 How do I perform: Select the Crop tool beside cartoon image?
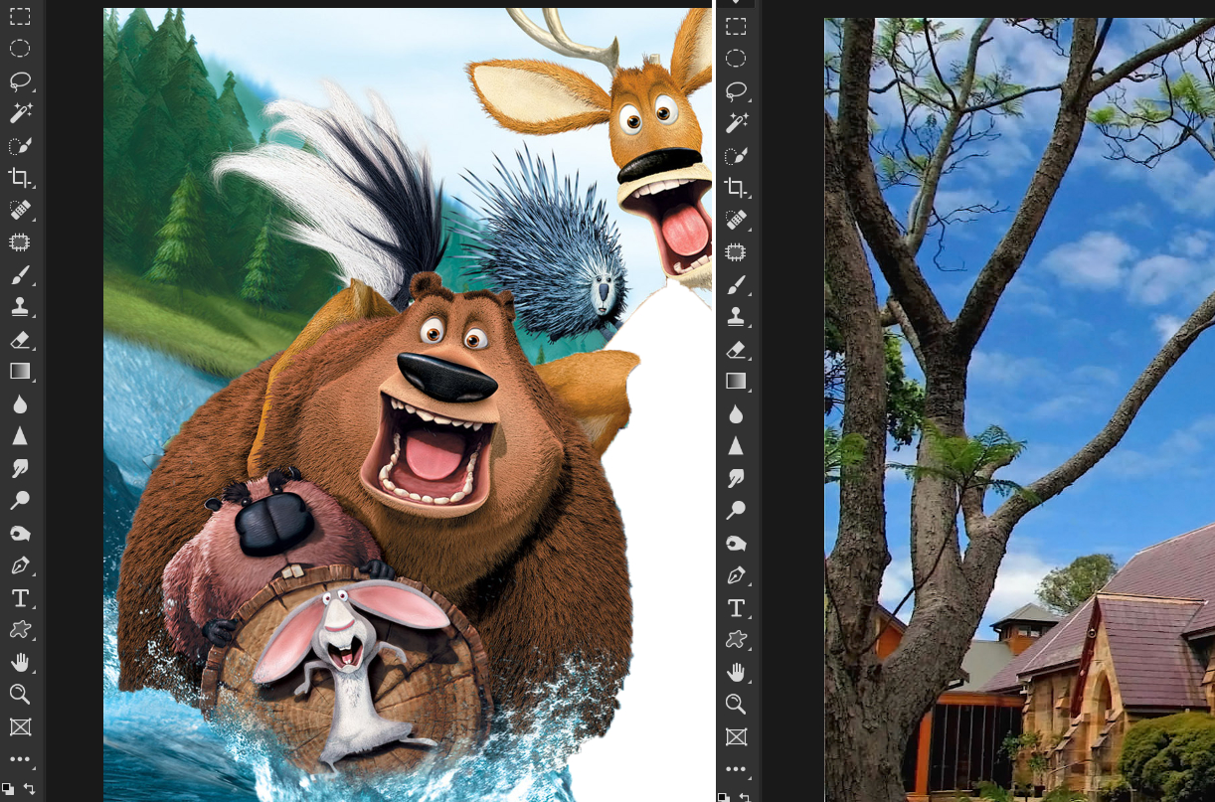20,178
